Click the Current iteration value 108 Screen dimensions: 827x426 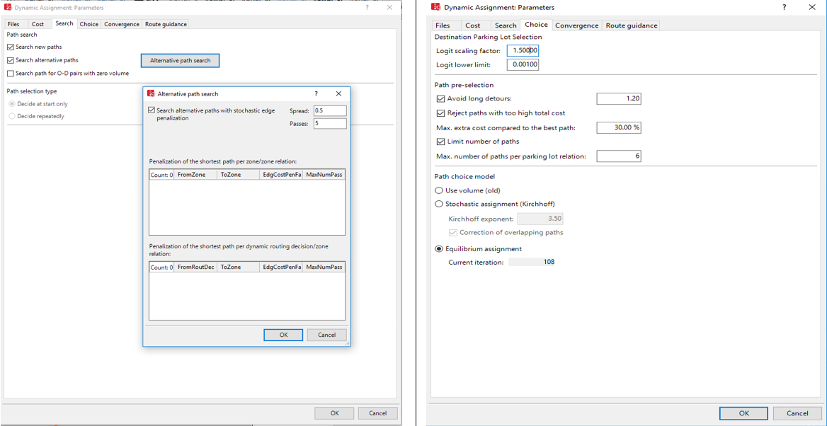pyautogui.click(x=532, y=262)
